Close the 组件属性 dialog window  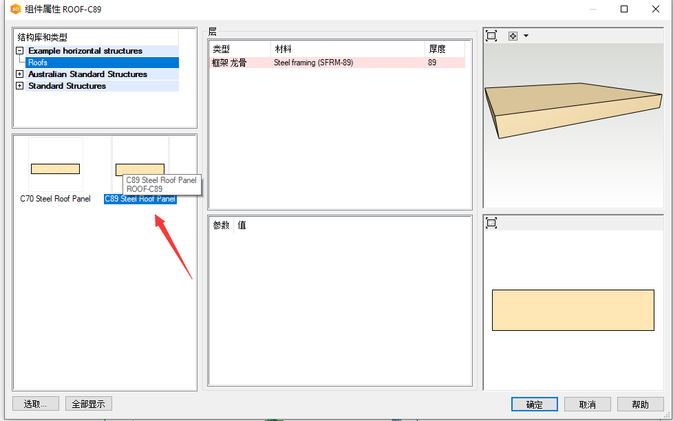pos(655,9)
